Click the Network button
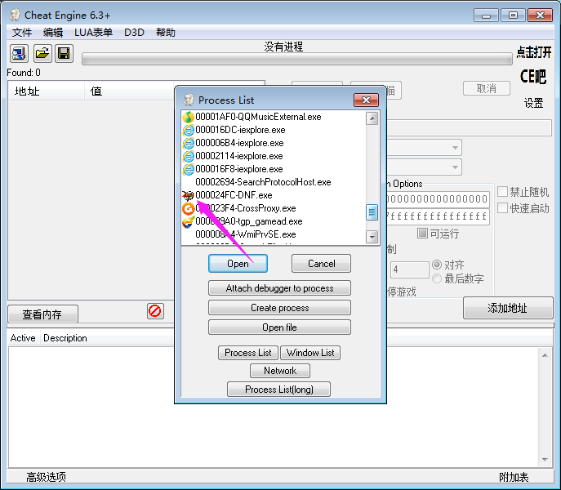Screen dimensions: 561x490 [280, 371]
